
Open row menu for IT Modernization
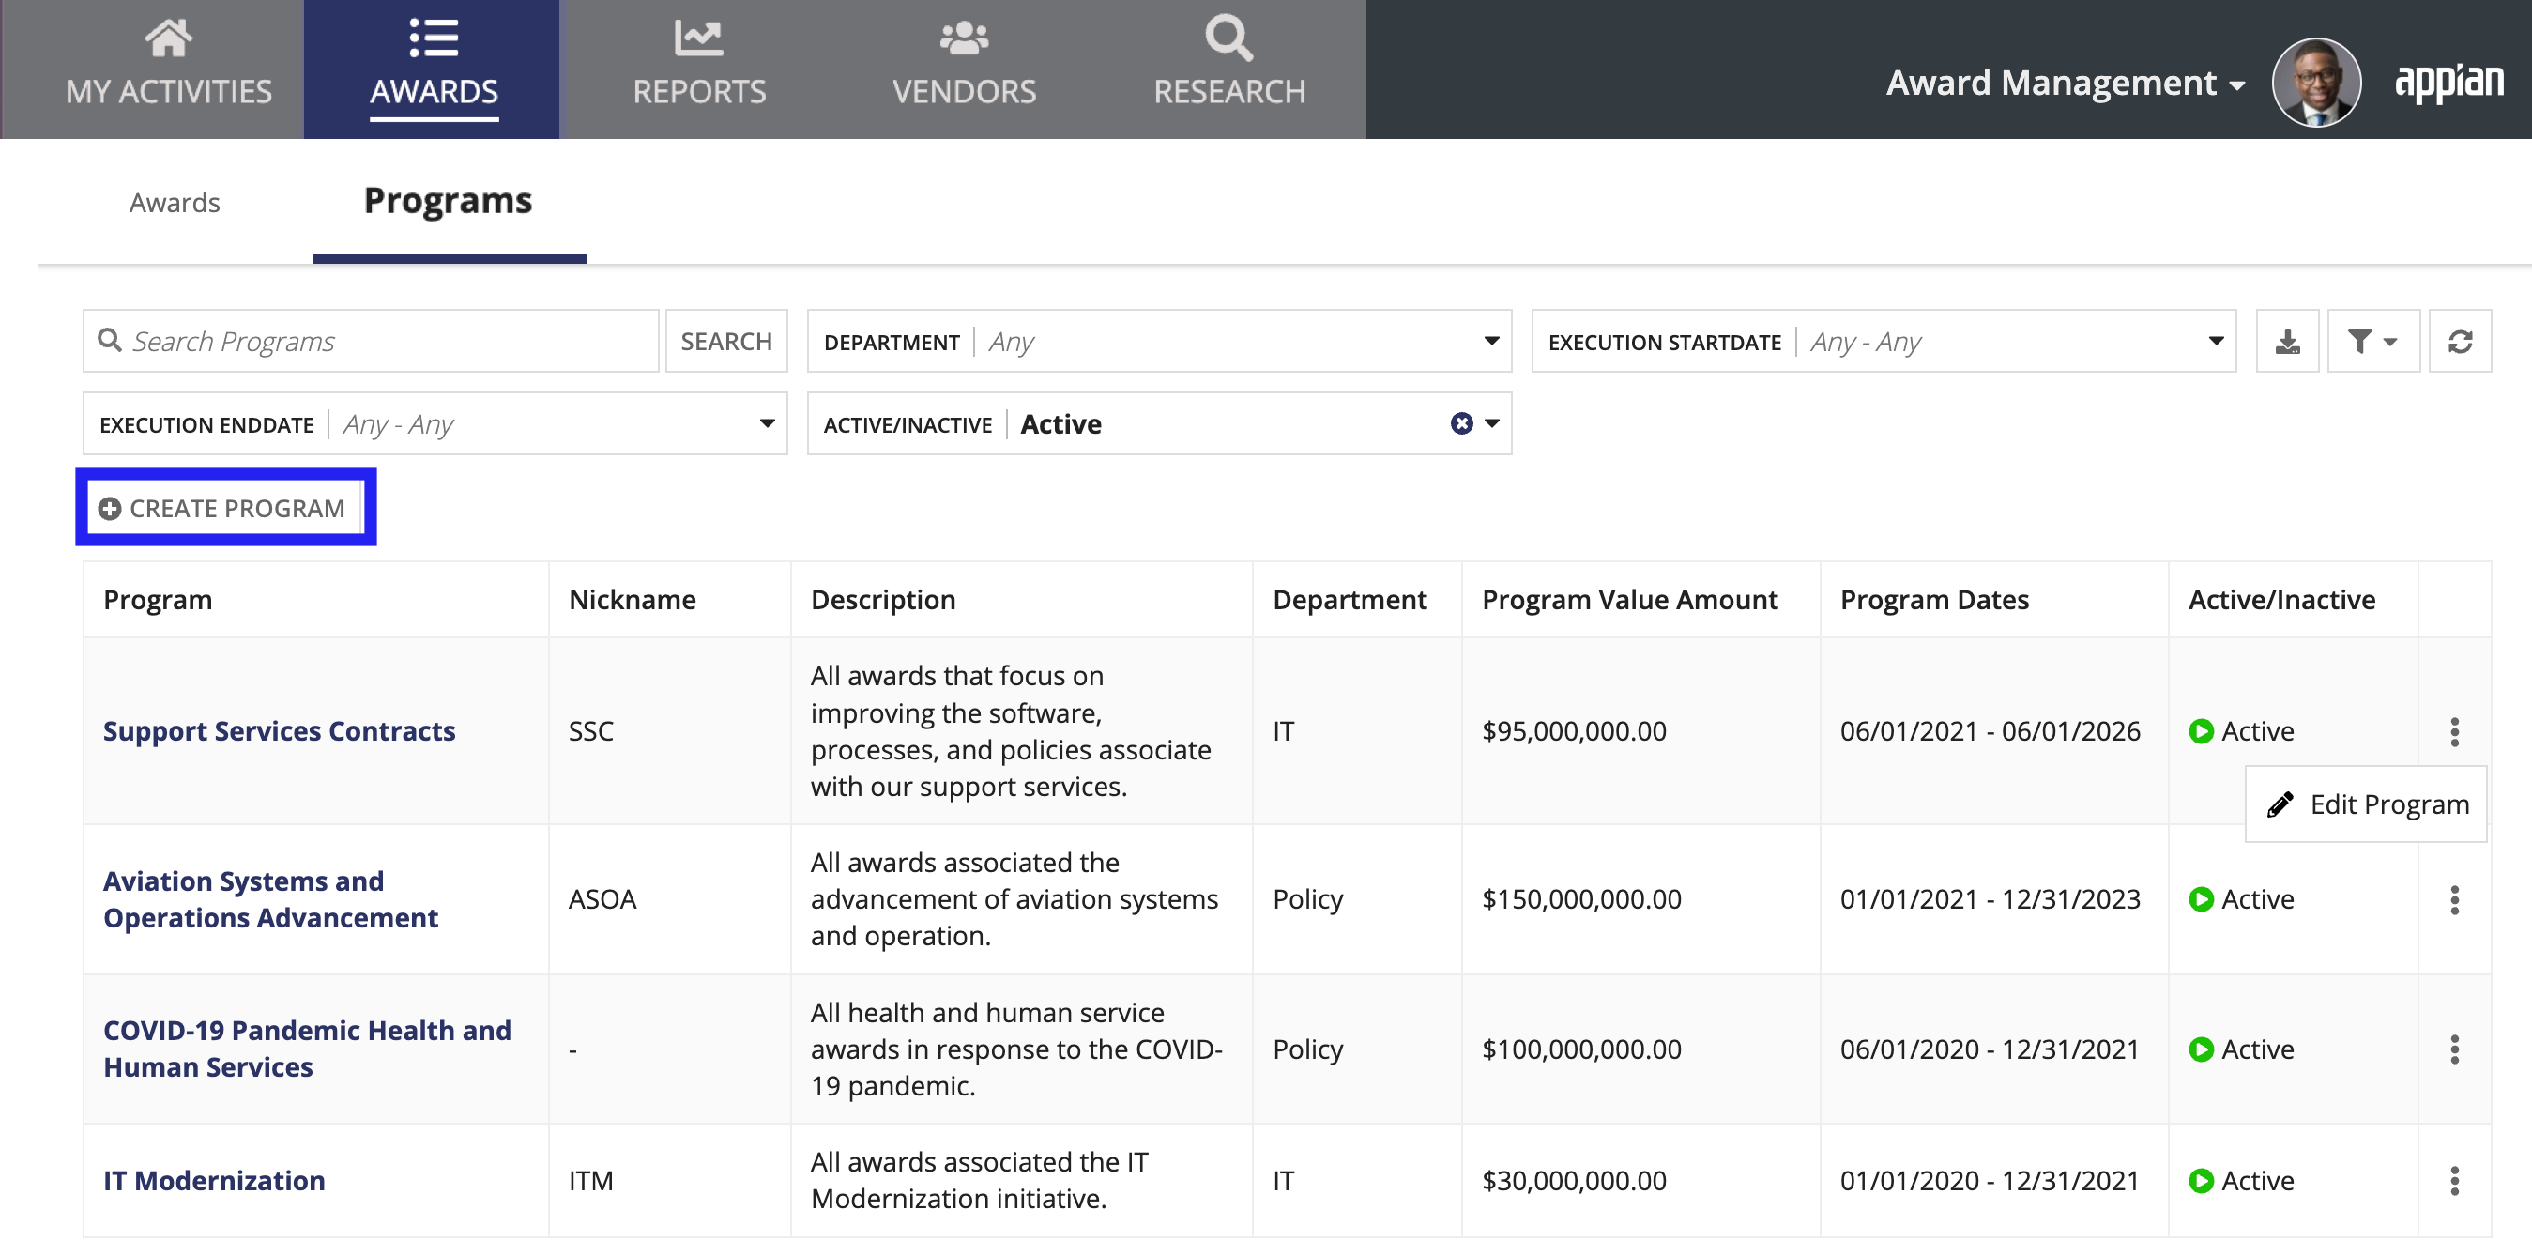coord(2453,1180)
